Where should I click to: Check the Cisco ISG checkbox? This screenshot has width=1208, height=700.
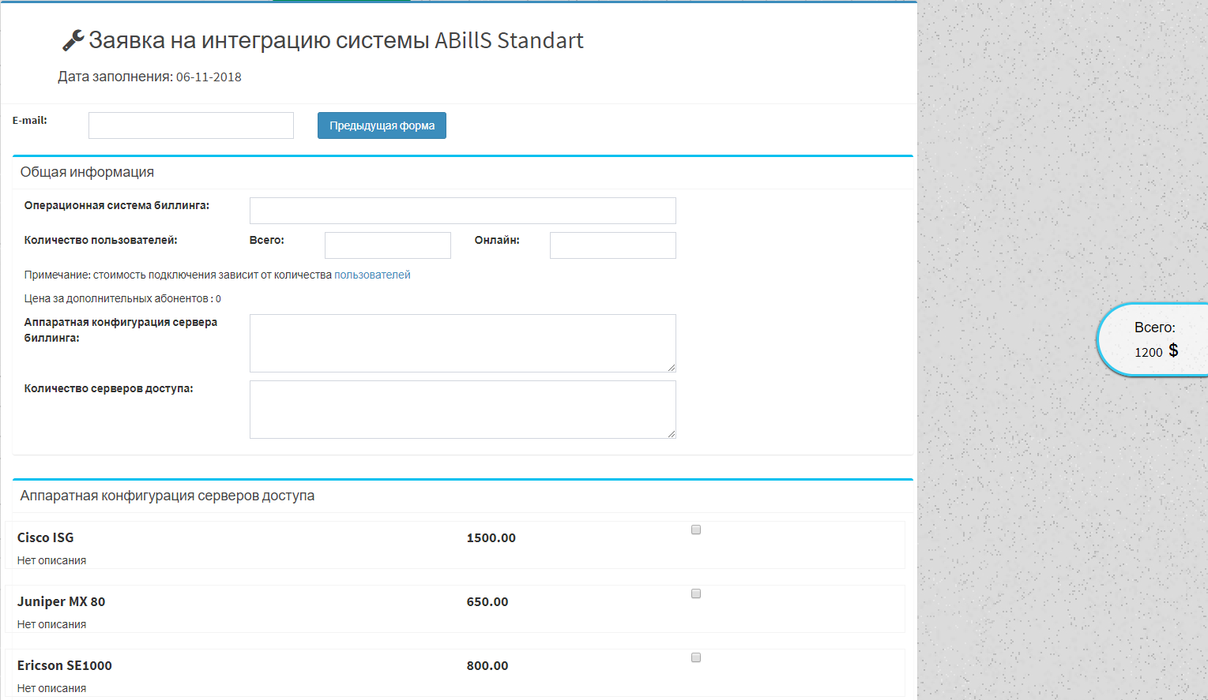pyautogui.click(x=696, y=530)
